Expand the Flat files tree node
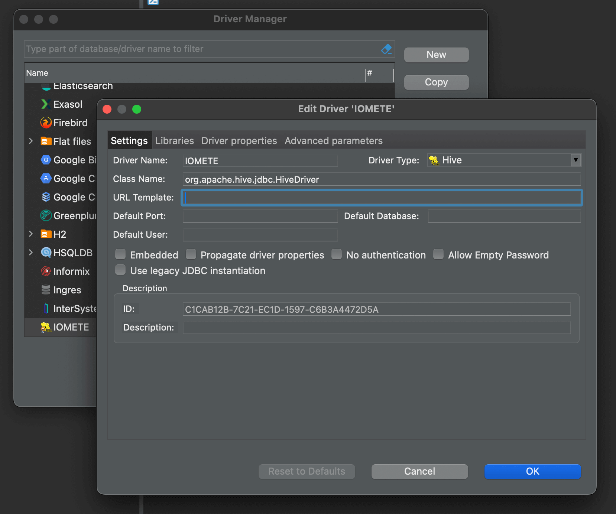Viewport: 616px width, 514px height. pyautogui.click(x=31, y=141)
